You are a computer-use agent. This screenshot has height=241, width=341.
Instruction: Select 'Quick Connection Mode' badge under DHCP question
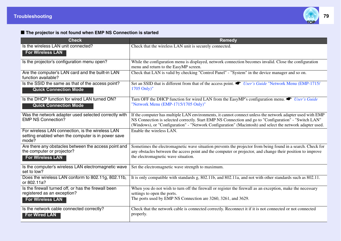pyautogui.click(x=58, y=106)
